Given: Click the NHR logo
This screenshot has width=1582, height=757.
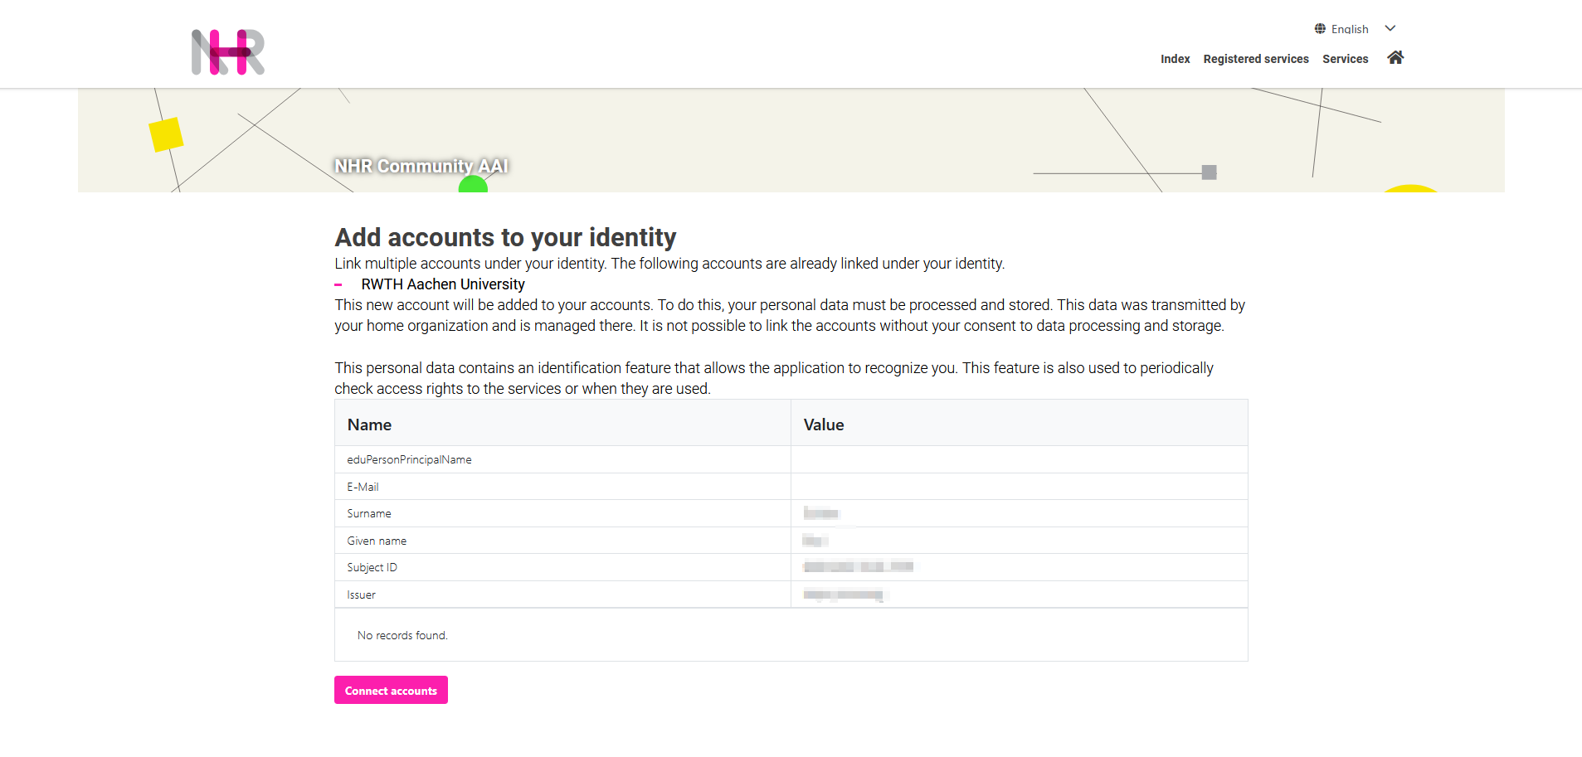Looking at the screenshot, I should [226, 51].
